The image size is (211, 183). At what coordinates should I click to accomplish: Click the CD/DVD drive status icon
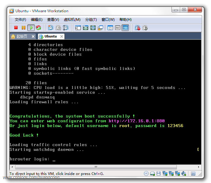146,173
